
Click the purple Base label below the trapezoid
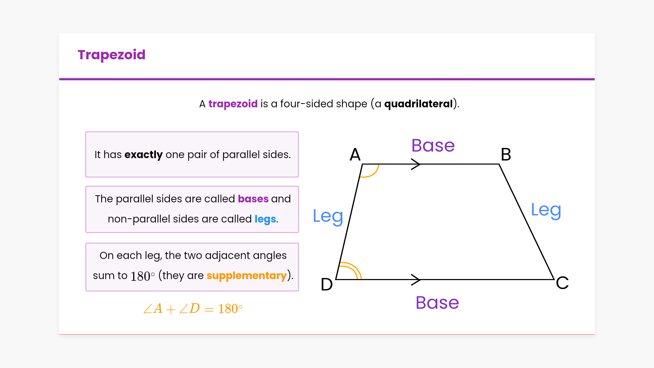(437, 303)
